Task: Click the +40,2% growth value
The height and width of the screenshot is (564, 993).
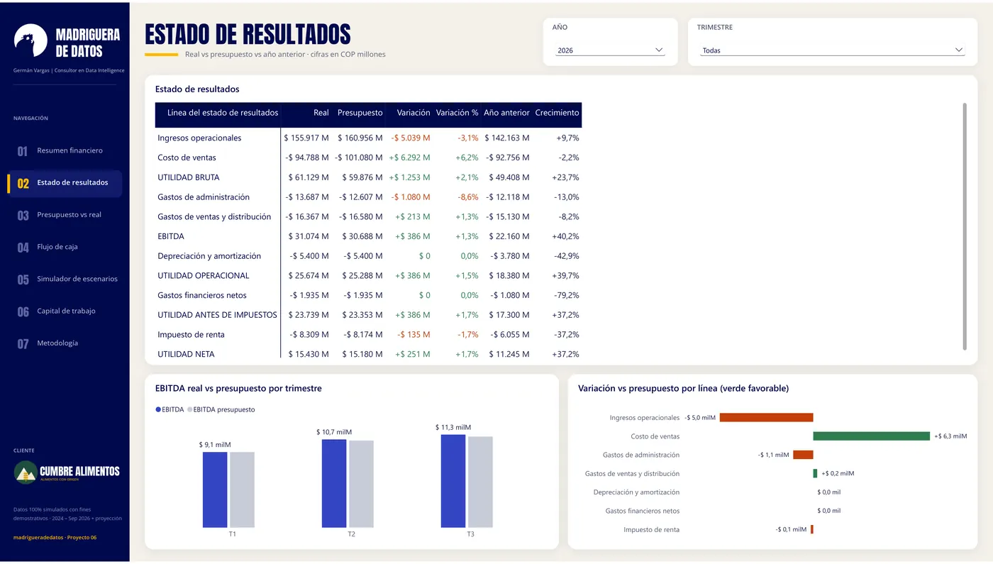Action: click(566, 236)
